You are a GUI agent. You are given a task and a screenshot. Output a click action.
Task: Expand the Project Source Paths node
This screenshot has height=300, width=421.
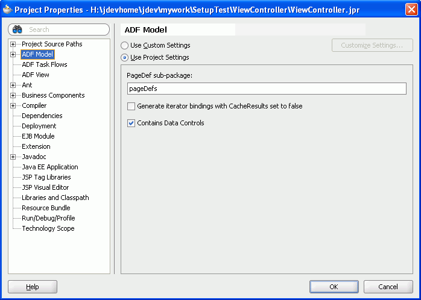13,44
